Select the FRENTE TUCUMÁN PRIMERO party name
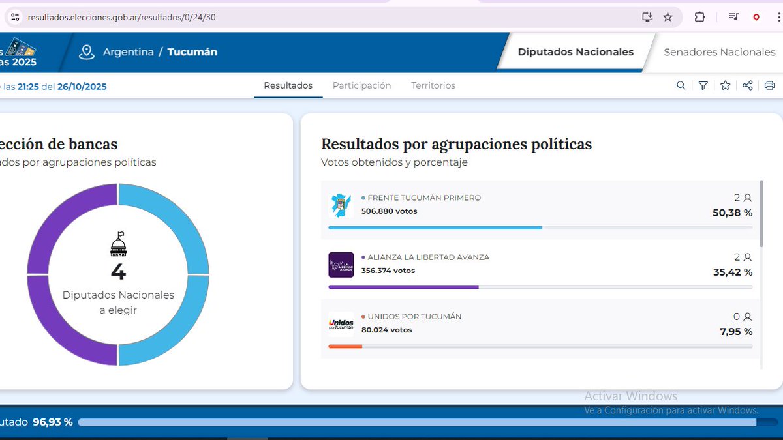 tap(424, 198)
